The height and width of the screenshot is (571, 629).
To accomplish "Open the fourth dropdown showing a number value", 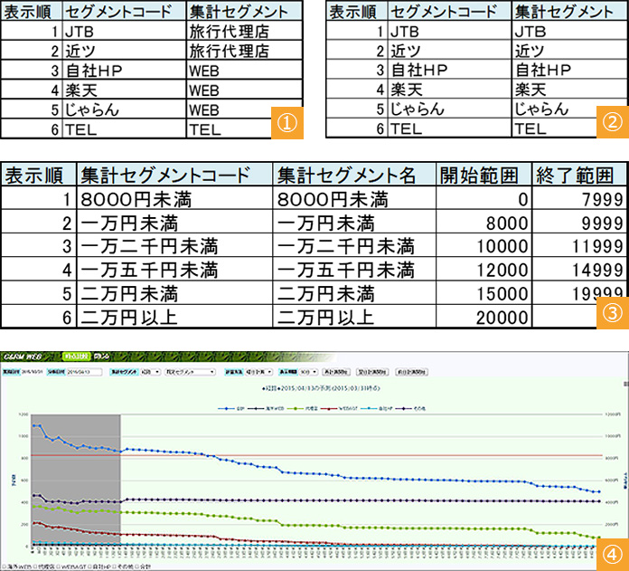I will click(308, 372).
